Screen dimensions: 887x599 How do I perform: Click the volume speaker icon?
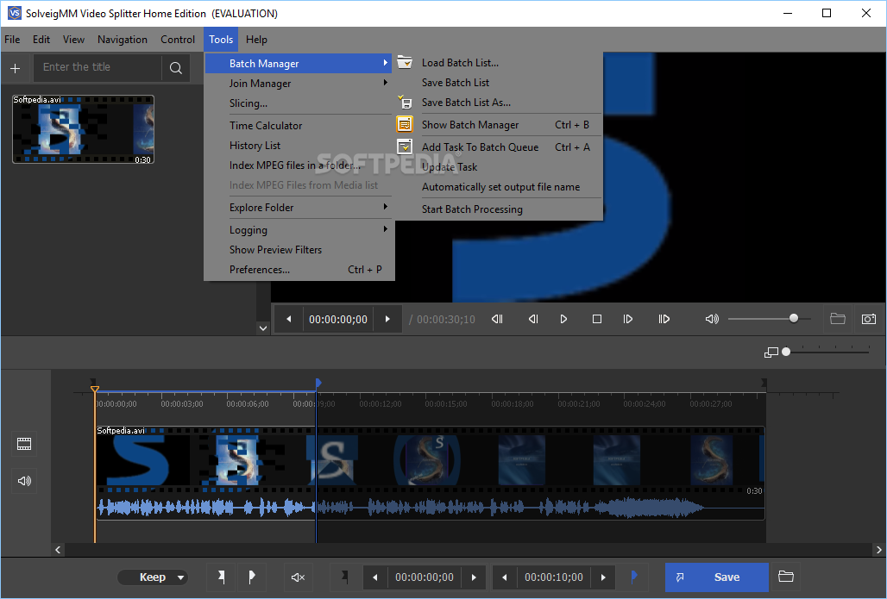click(x=712, y=319)
